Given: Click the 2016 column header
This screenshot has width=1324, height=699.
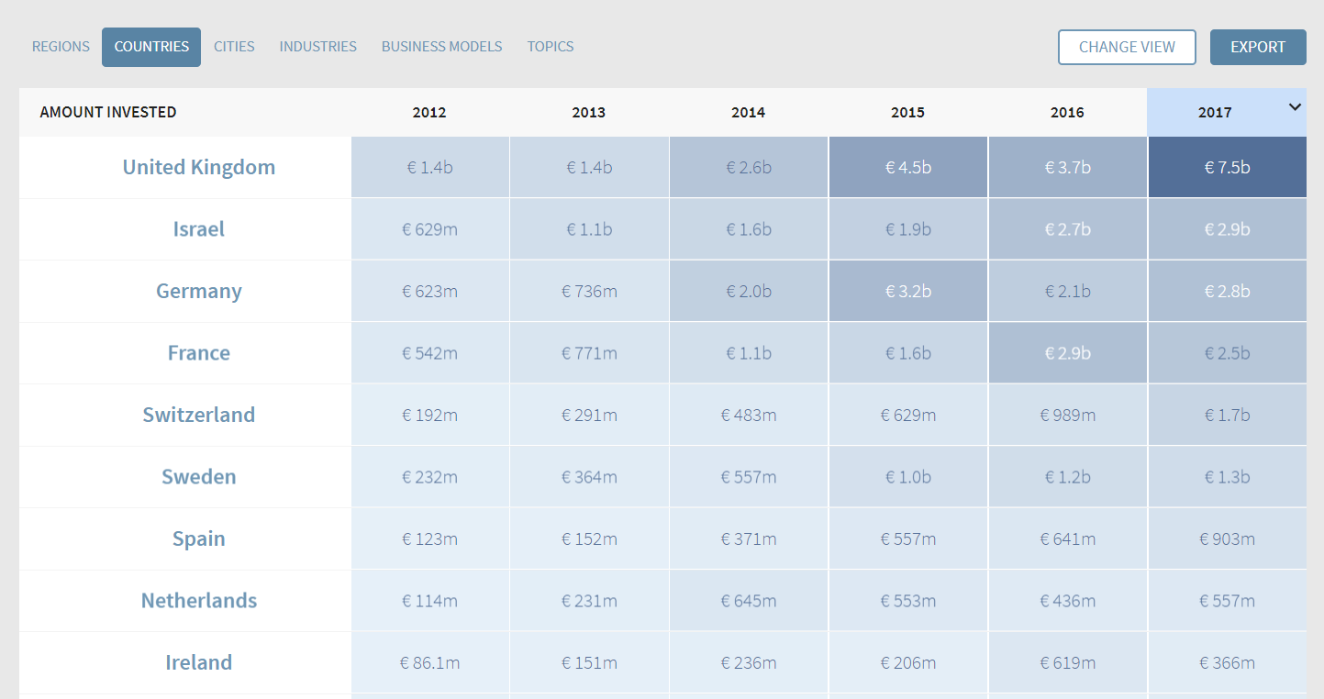Looking at the screenshot, I should pyautogui.click(x=1067, y=113).
